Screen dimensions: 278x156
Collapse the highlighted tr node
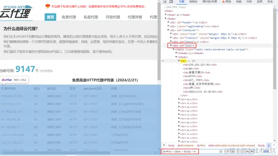179,61
